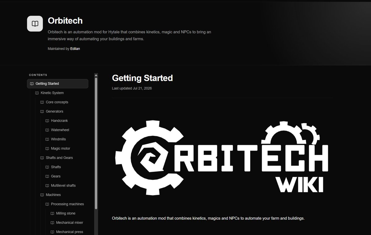
Task: Click the book icon next to Mechanical mixer
Action: tap(52, 223)
